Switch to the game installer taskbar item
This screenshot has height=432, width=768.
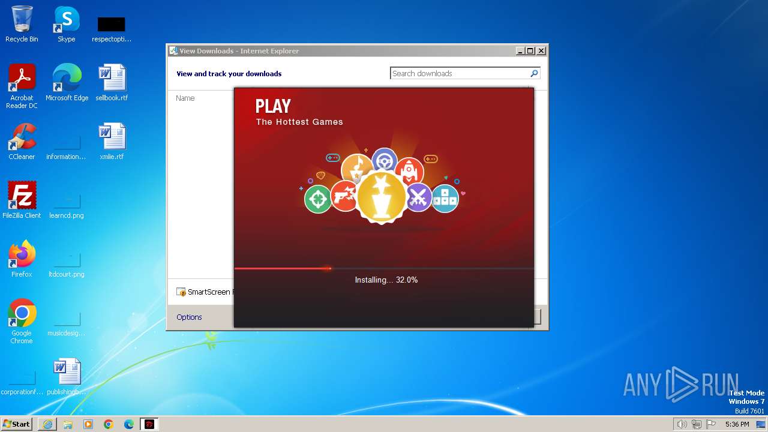point(149,424)
